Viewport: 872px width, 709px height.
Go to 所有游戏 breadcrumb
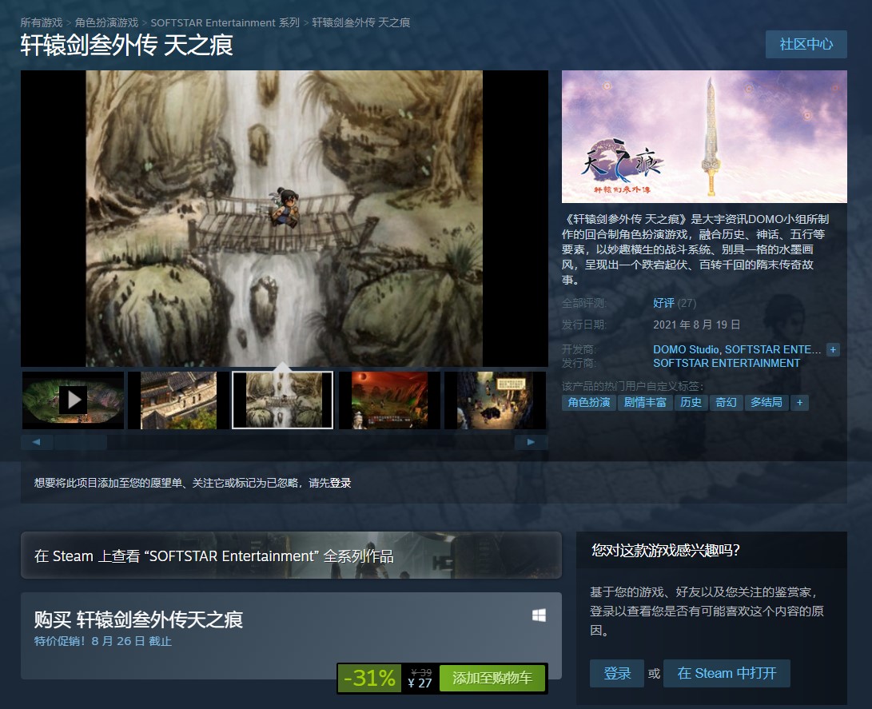click(x=42, y=23)
